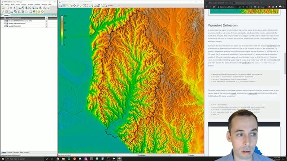The height and width of the screenshot is (161, 287).
Task: Open Raster menu
Action: point(13,4)
